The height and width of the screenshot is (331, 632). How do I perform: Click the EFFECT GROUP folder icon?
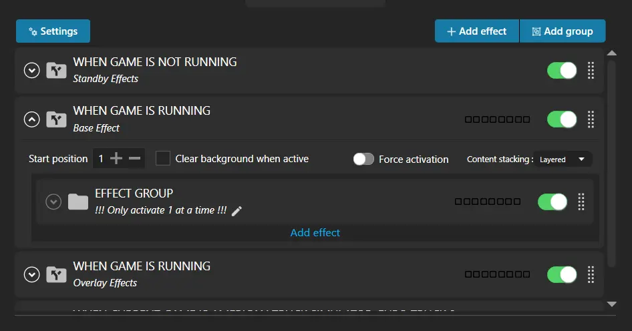click(x=78, y=202)
